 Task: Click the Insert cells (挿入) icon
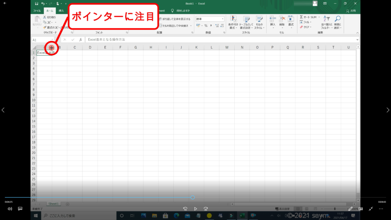pyautogui.click(x=273, y=19)
